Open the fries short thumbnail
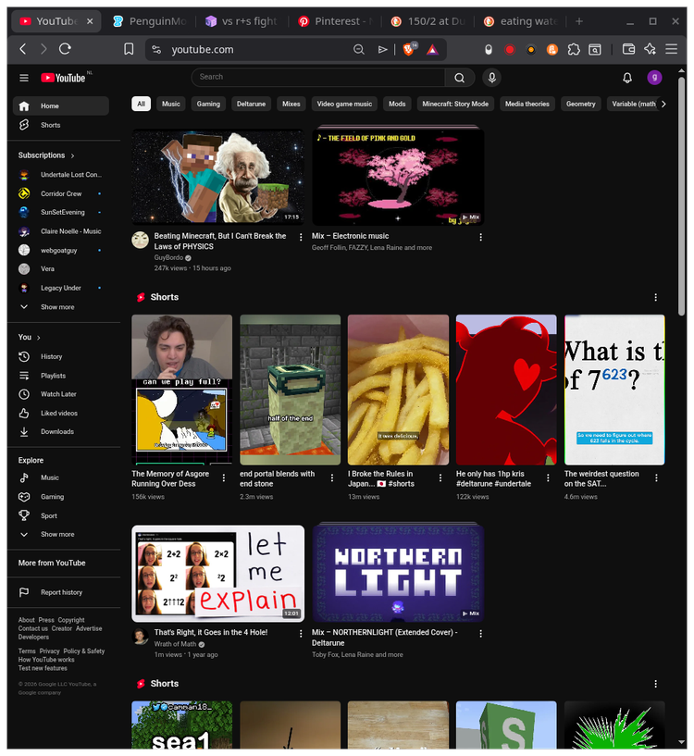Screen dimensions: 694x756 (398, 390)
